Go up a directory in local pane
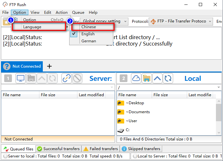The image size is (223, 161). click(157, 78)
